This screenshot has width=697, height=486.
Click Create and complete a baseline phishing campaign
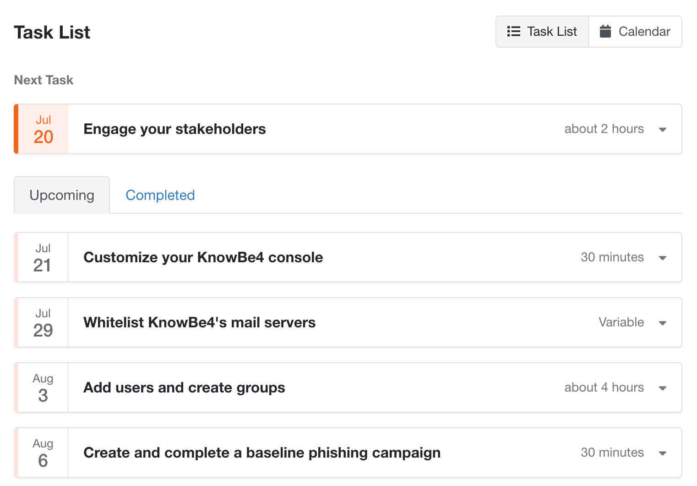(x=262, y=453)
